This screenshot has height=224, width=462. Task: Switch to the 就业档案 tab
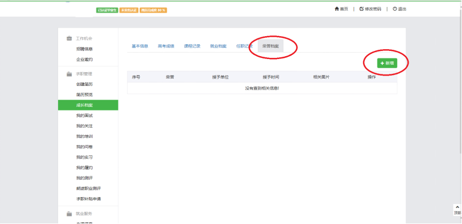coord(218,46)
